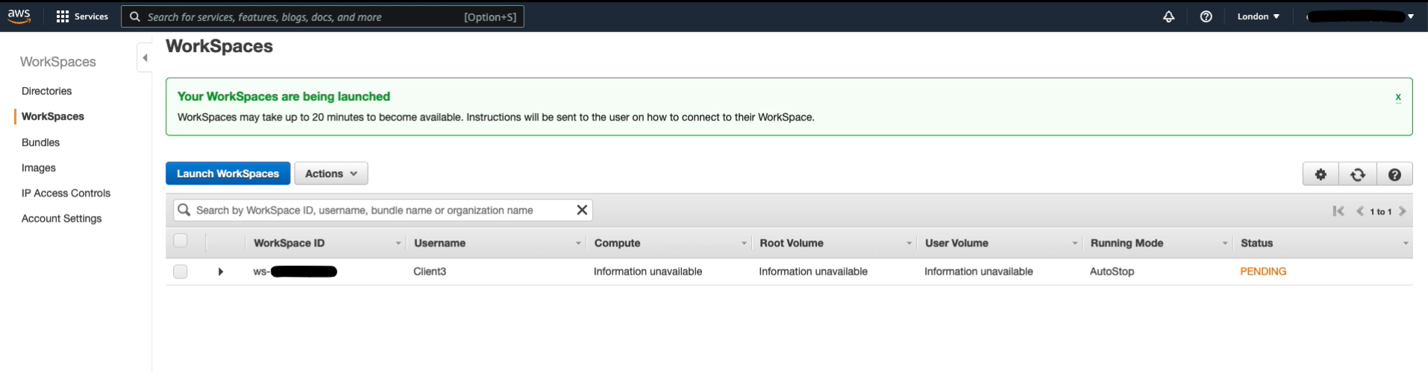Screen dimensions: 1428x373
Task: Open the Actions dropdown
Action: click(331, 173)
